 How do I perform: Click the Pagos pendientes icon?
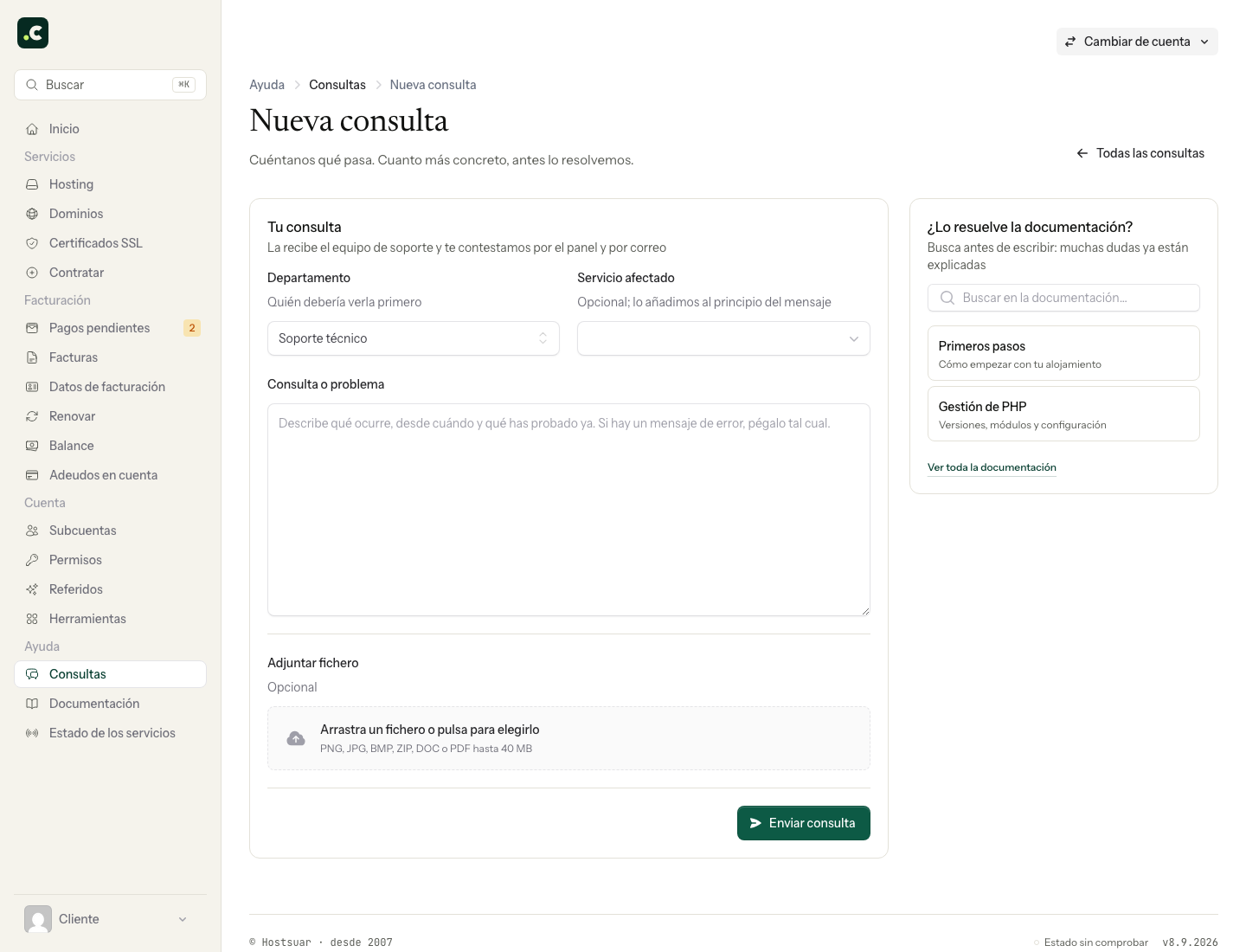click(x=32, y=328)
